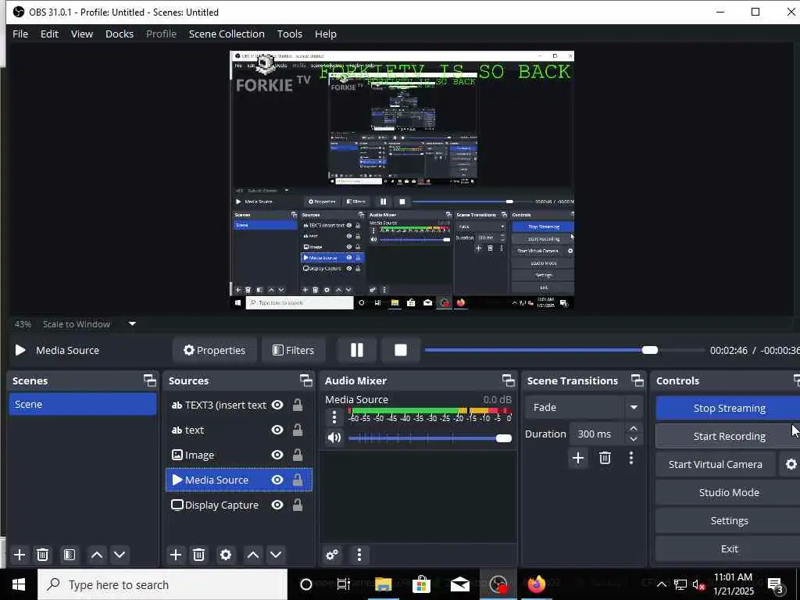Increase transition duration with up arrow

tap(633, 429)
